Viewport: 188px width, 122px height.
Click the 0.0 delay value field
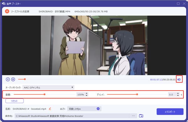point(172,95)
